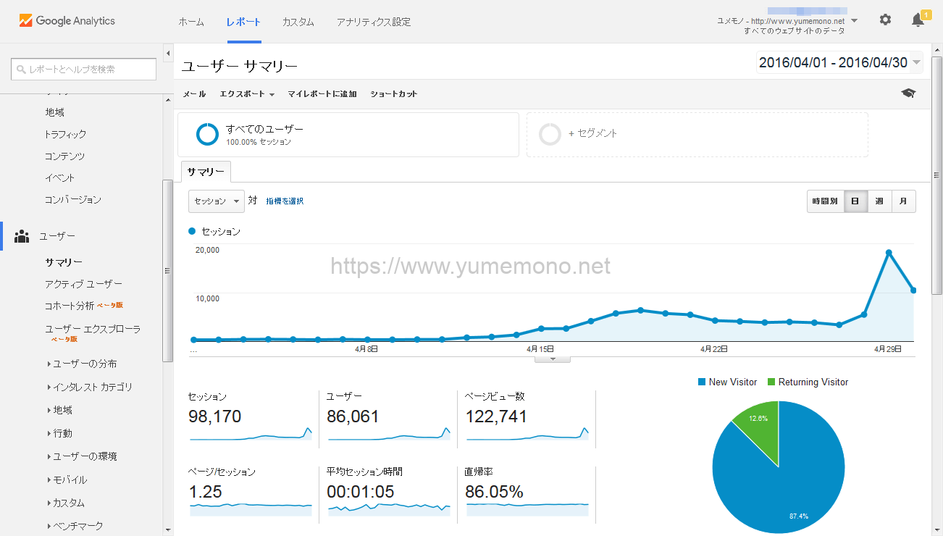This screenshot has height=536, width=943.
Task: Open the セッション metric dropdown
Action: click(217, 201)
